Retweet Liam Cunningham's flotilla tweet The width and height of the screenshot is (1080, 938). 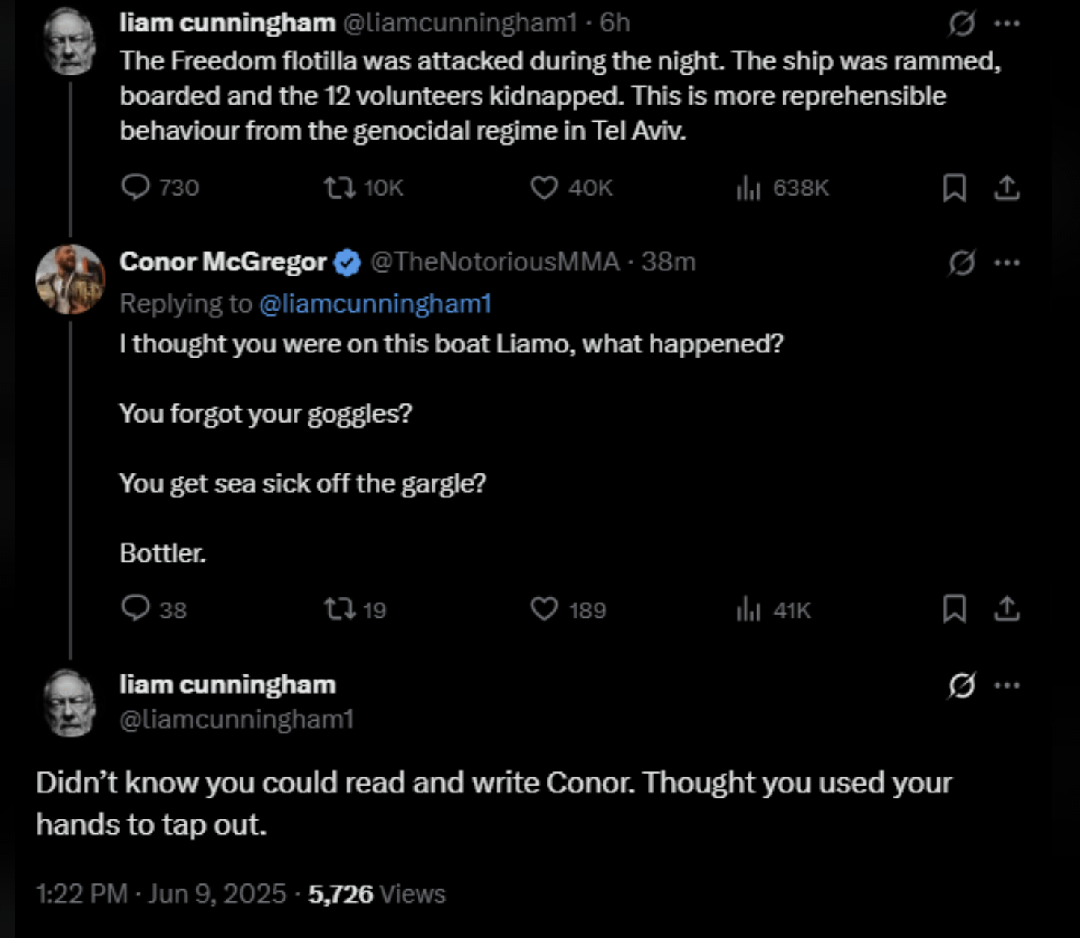(339, 187)
